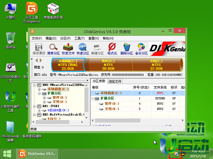Open the 回收站 recycle bin icon
Image resolution: width=213 pixels, height=159 pixels.
click(11, 40)
